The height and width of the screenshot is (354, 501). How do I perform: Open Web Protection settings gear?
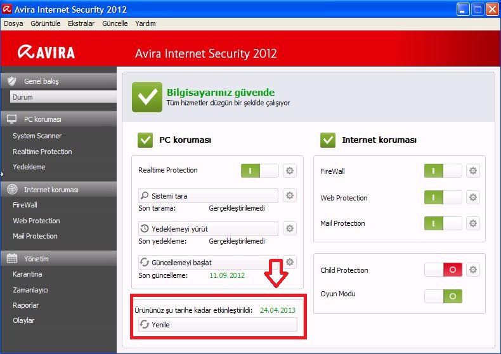pyautogui.click(x=473, y=197)
